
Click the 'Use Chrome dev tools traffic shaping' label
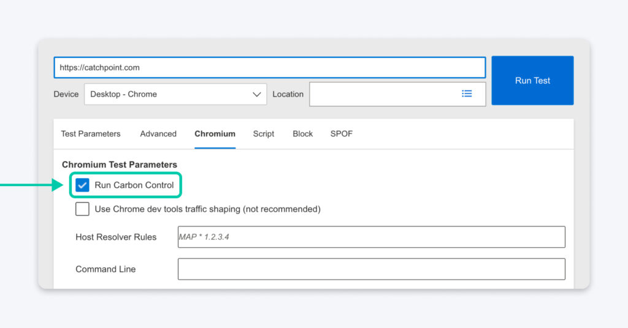tap(207, 209)
